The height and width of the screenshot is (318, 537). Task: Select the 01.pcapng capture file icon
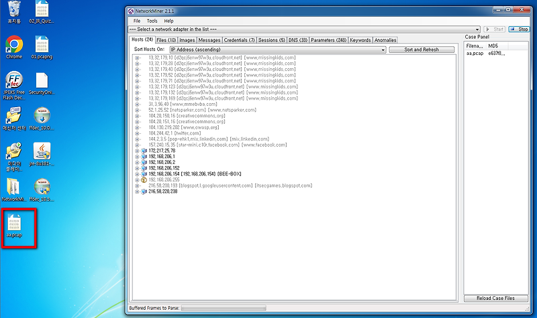tap(42, 47)
